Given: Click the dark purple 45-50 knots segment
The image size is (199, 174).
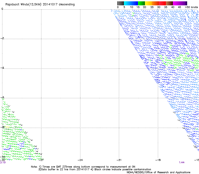Looking at the screenshot, I should pyautogui.click(x=183, y=3).
